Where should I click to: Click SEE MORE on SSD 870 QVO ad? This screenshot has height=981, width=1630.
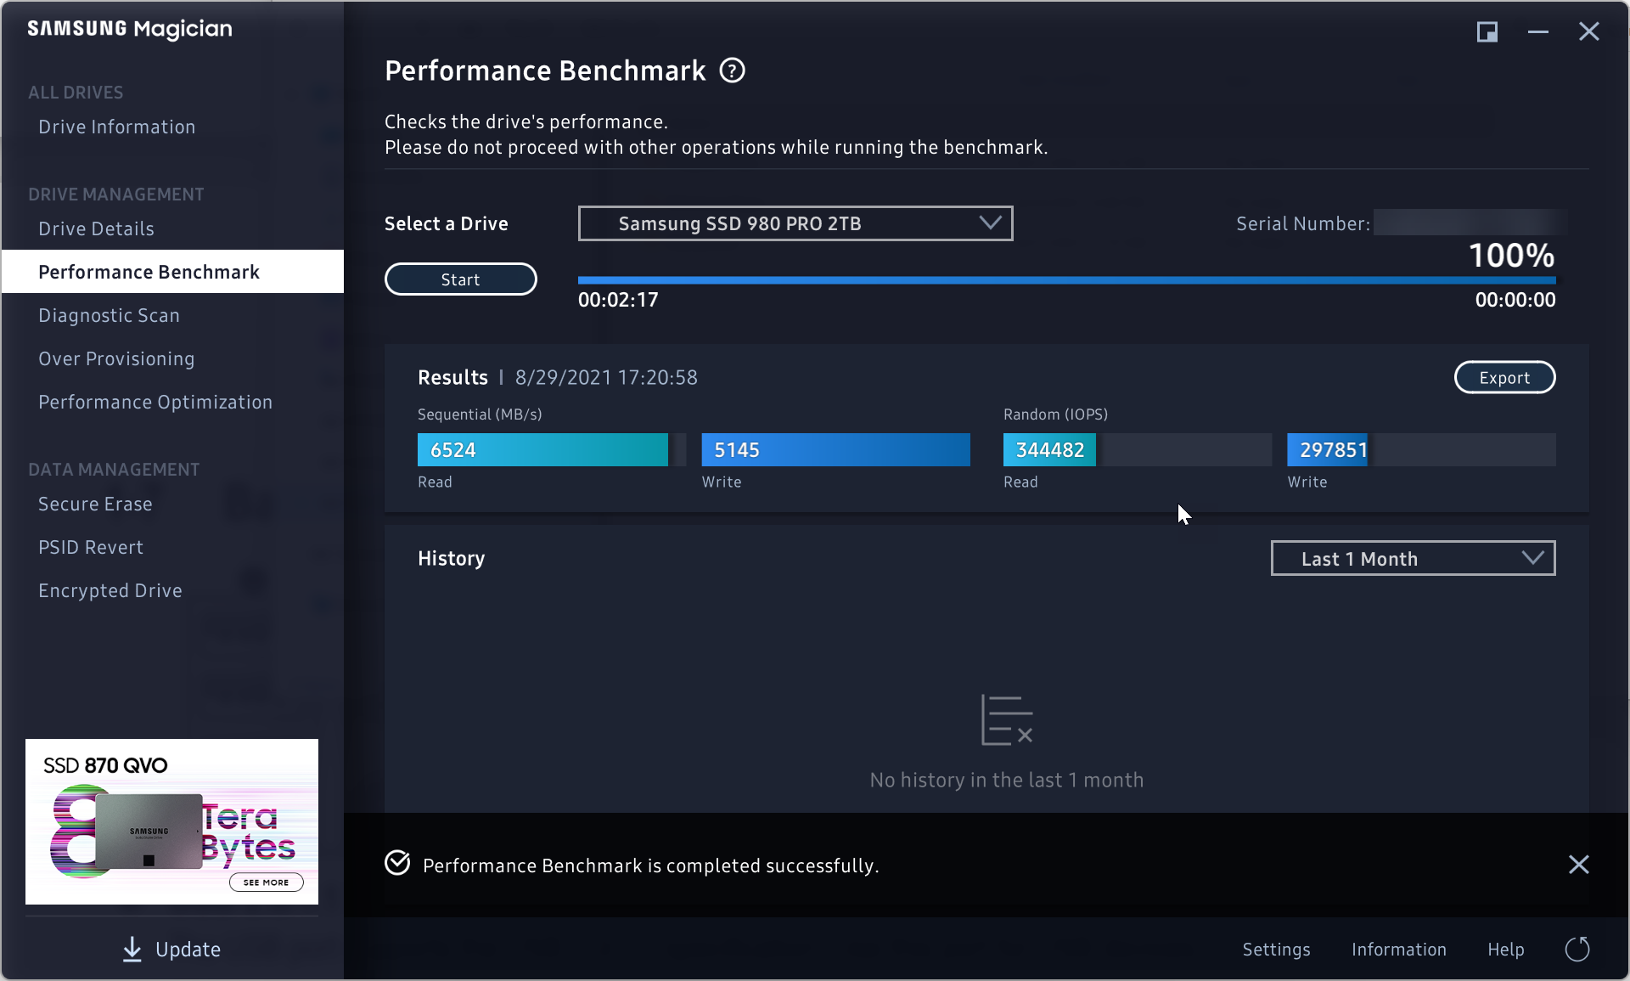click(x=266, y=882)
